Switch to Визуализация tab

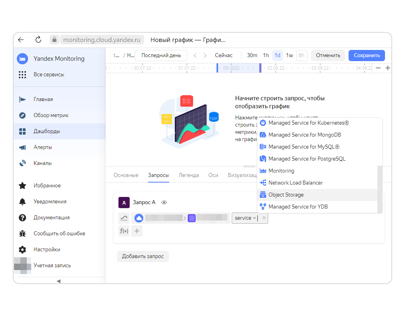242,175
